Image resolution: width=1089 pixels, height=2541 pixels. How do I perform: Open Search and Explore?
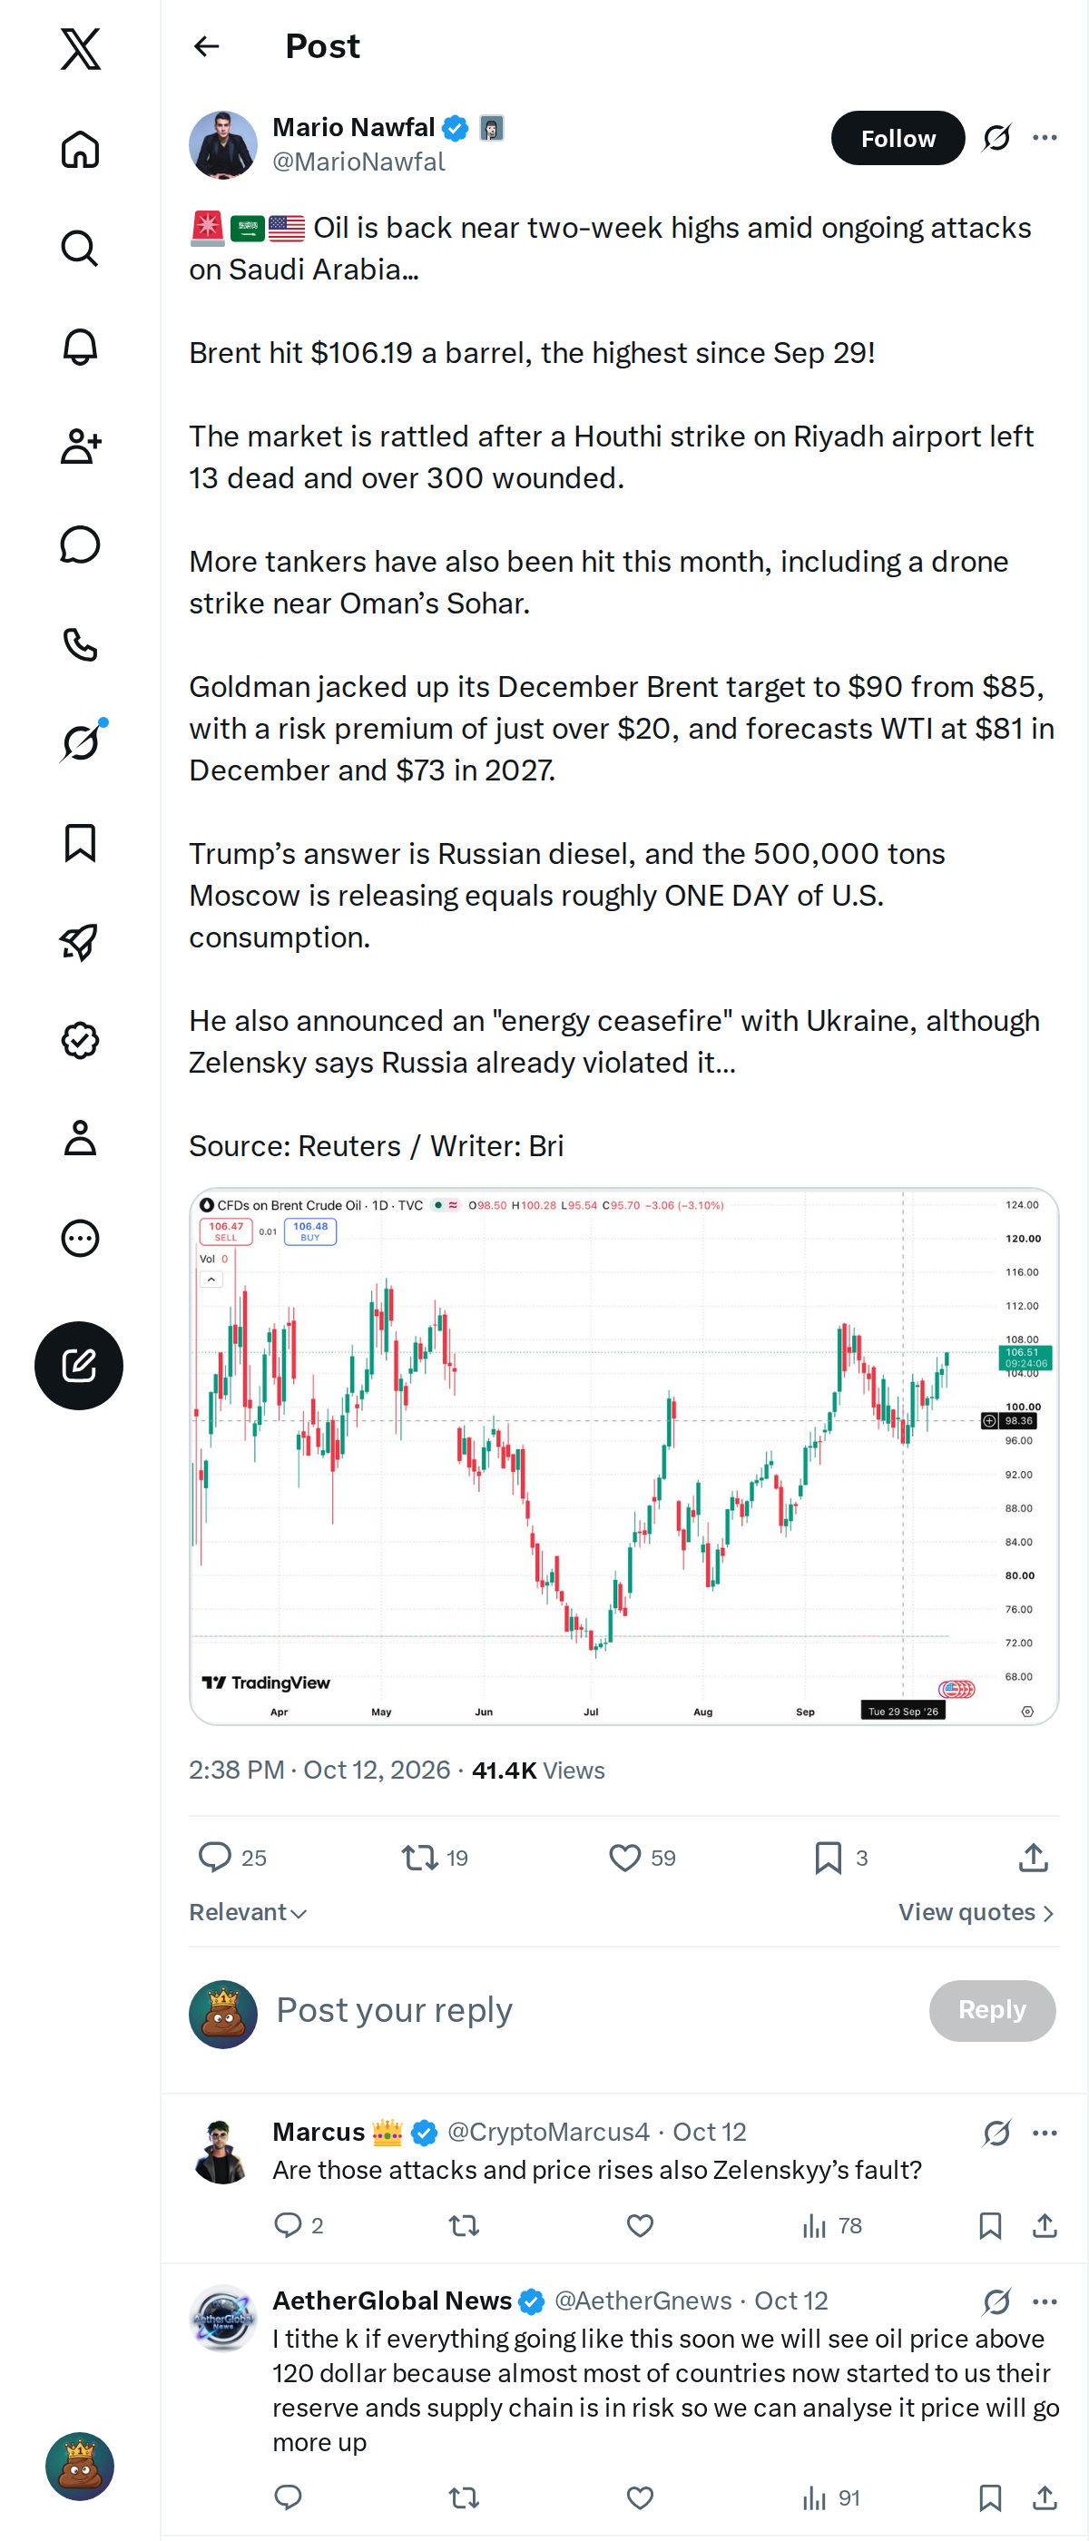80,249
